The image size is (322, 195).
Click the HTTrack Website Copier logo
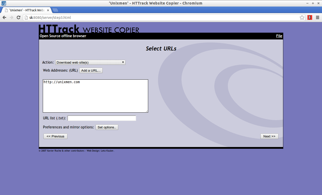[x=89, y=29]
